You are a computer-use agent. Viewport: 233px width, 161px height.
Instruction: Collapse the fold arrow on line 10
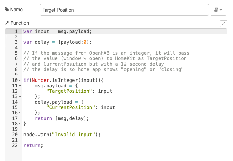(20, 80)
